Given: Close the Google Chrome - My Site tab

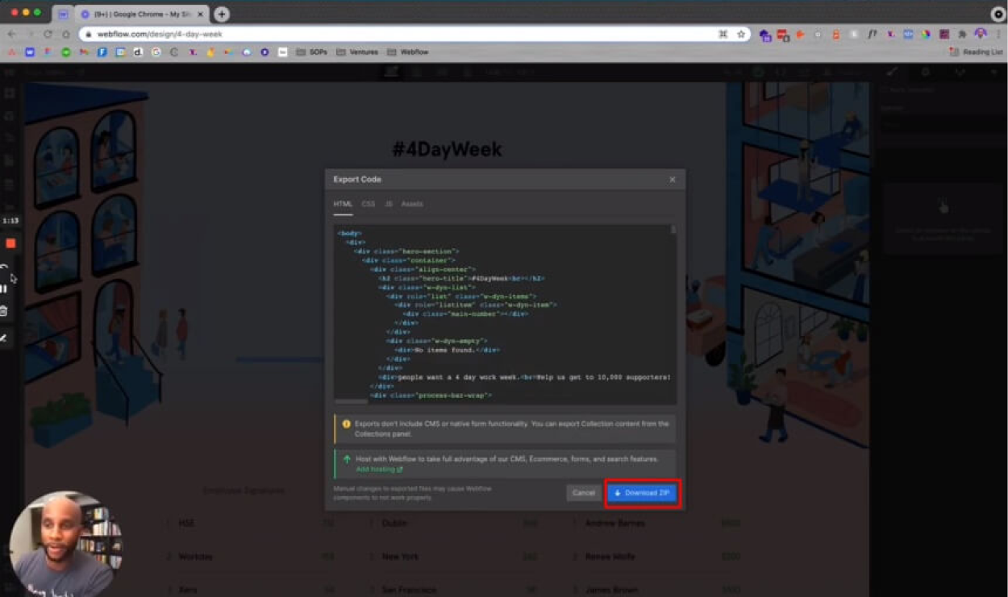Looking at the screenshot, I should pos(201,15).
